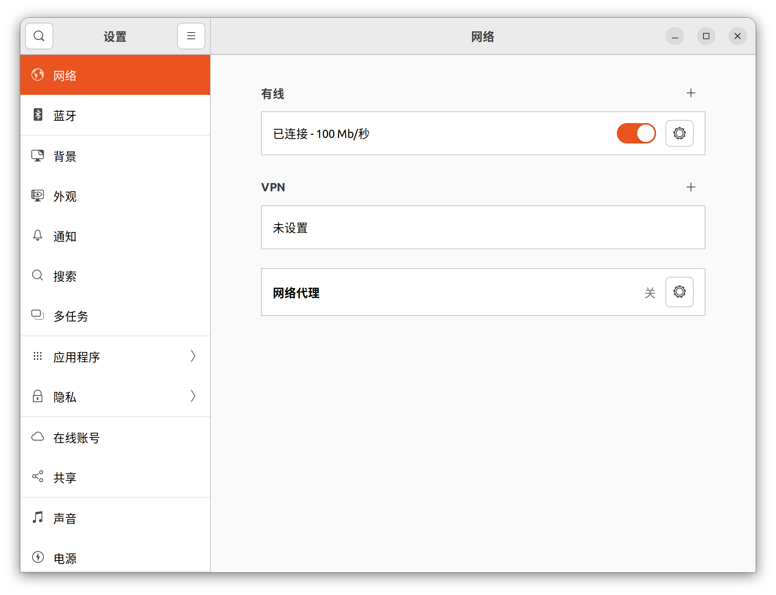
Task: Toggle off the wired connection switch
Action: (636, 133)
